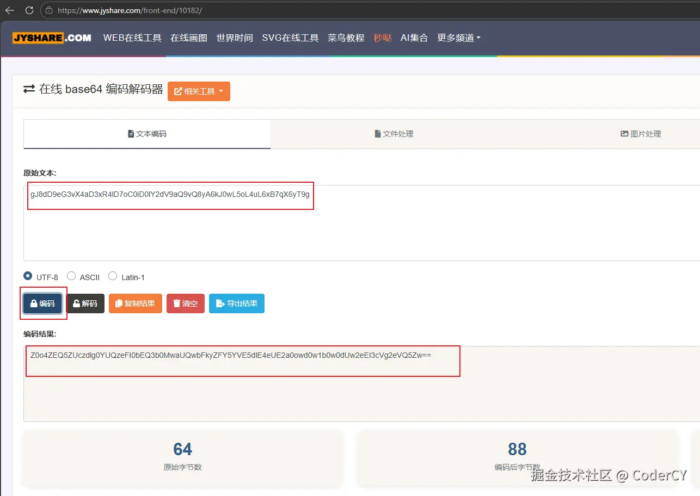Click the site lock icon in address bar
700x496 pixels.
[49, 10]
